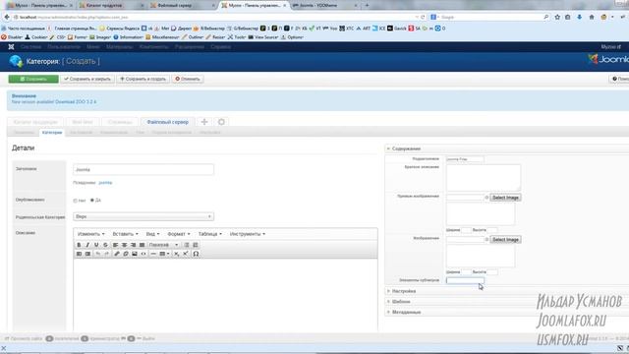This screenshot has width=629, height=354.
Task: Bookmark page with browser star icon
Action: (557, 18)
